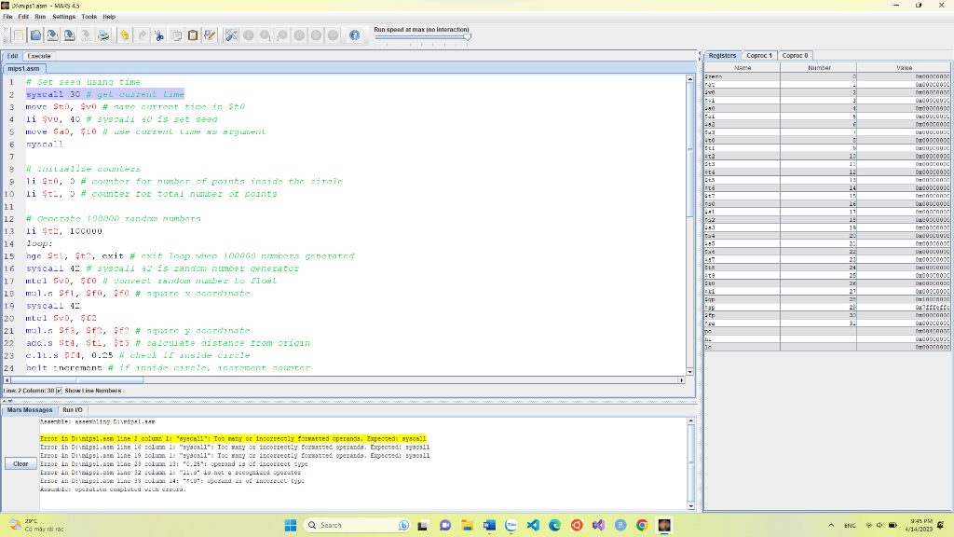Click the Print toolbar icon
The height and width of the screenshot is (537, 954).
103,35
